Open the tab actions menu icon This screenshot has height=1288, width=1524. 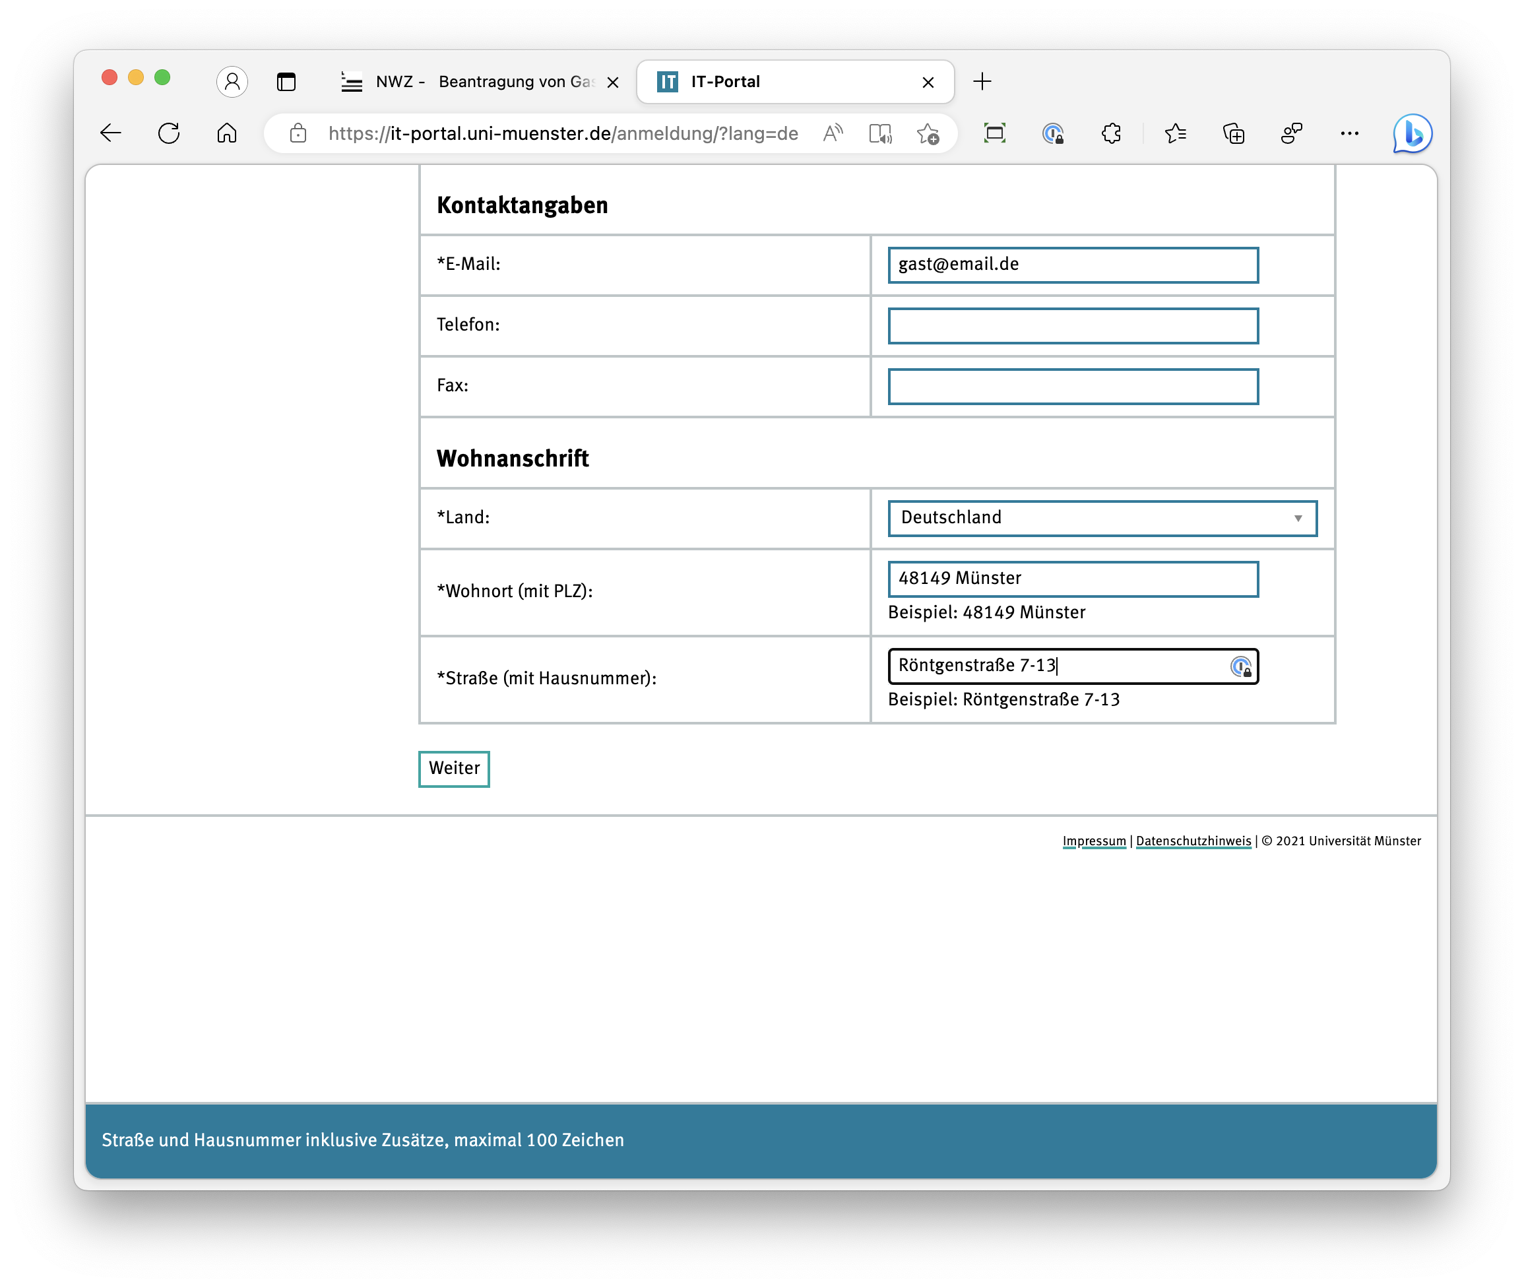tap(286, 82)
